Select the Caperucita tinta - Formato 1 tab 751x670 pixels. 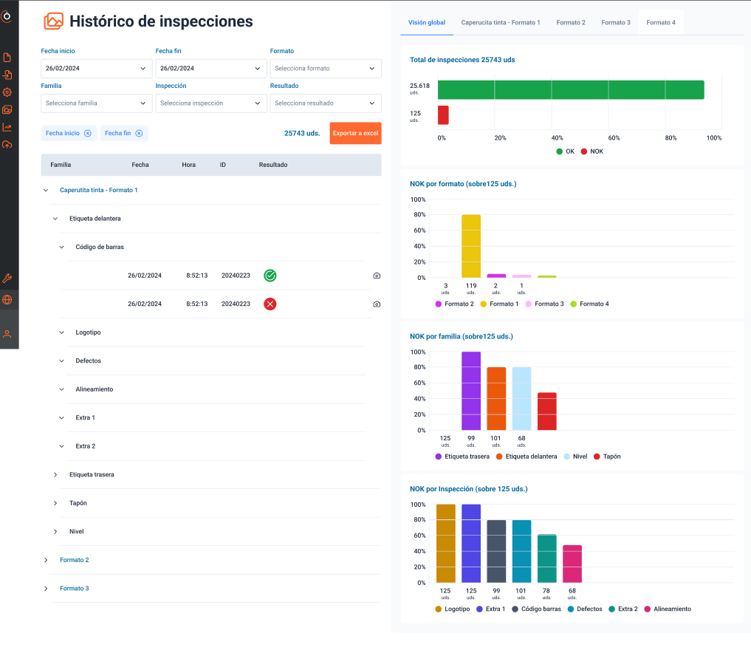(500, 22)
